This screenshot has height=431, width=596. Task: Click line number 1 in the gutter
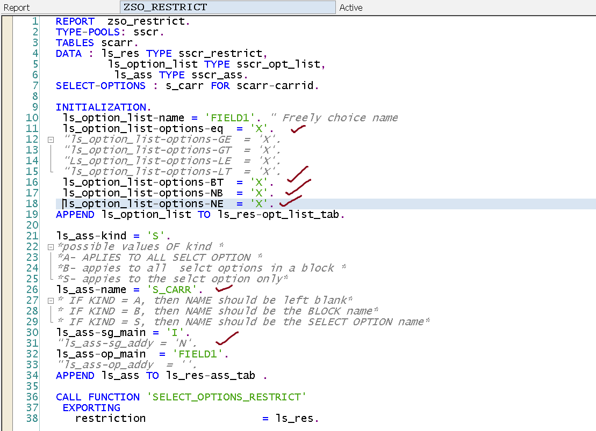(x=35, y=21)
